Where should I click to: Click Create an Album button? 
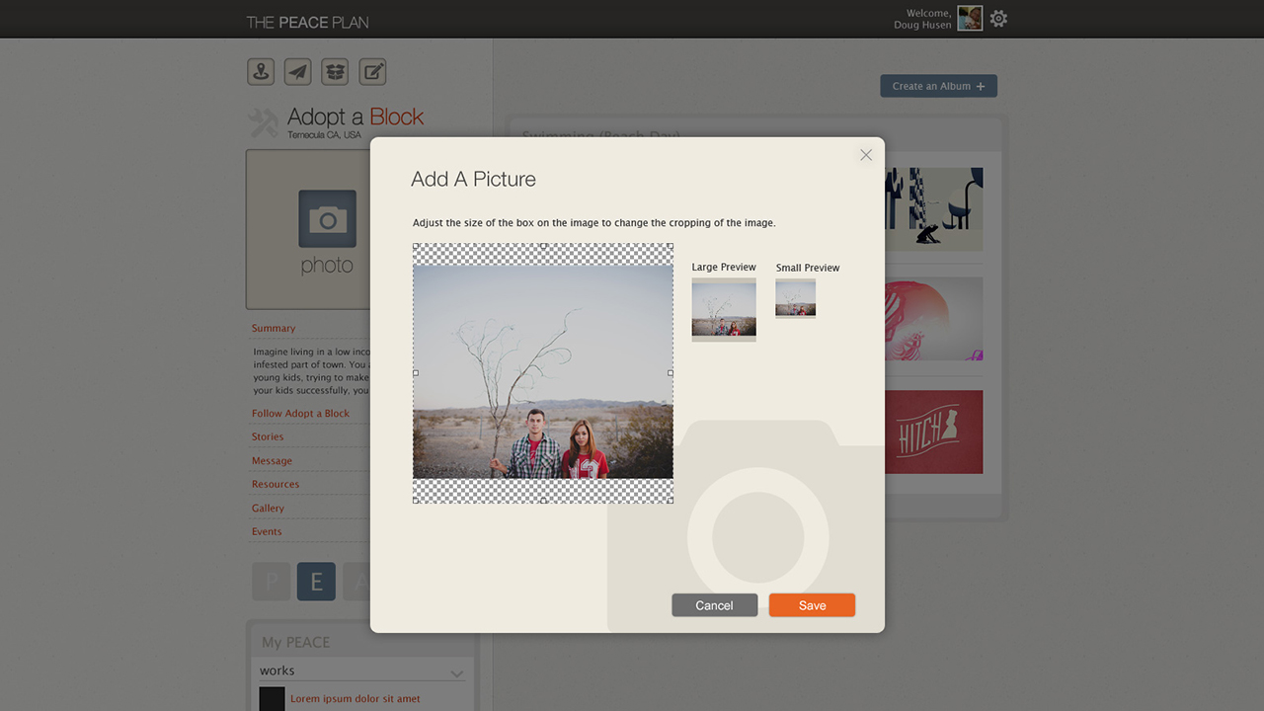click(x=938, y=86)
